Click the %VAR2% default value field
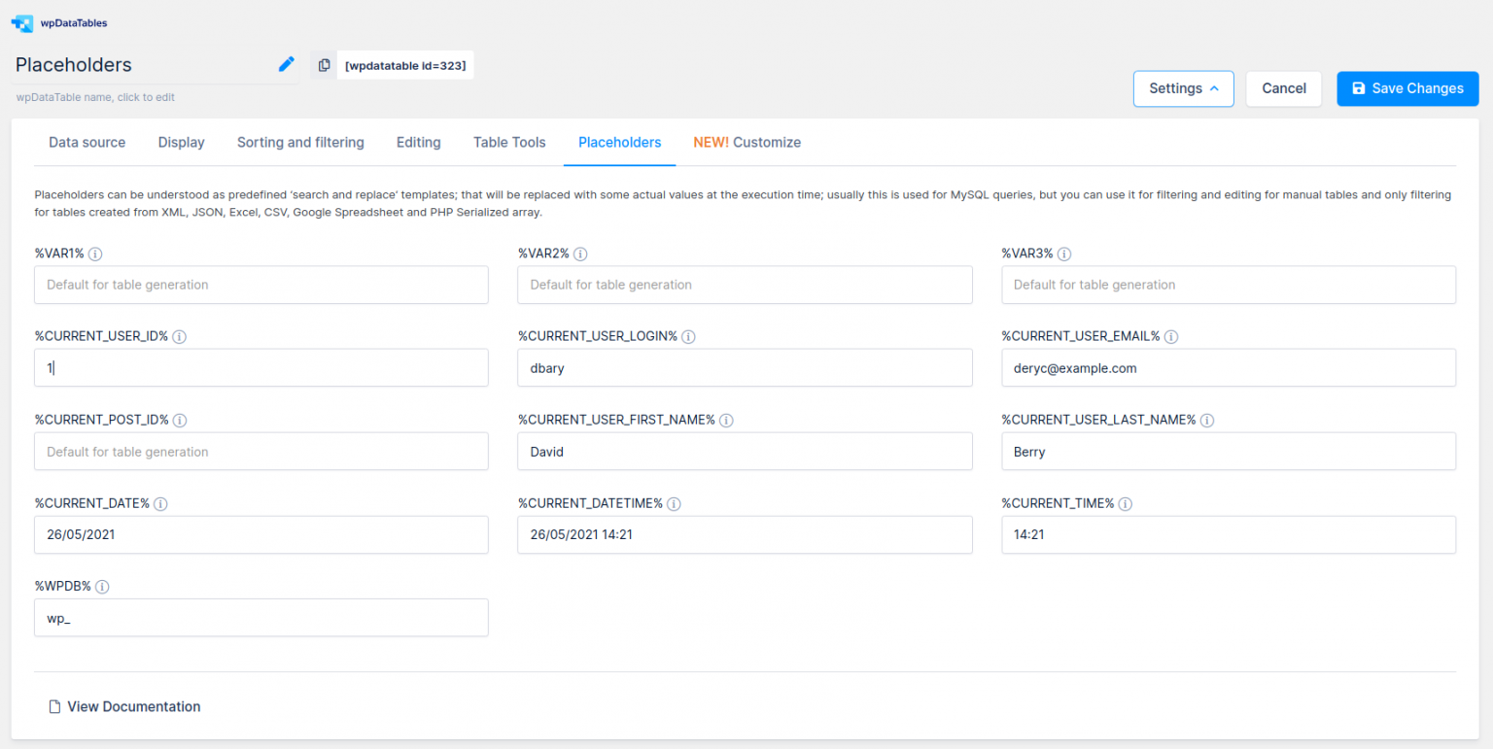 pos(745,285)
